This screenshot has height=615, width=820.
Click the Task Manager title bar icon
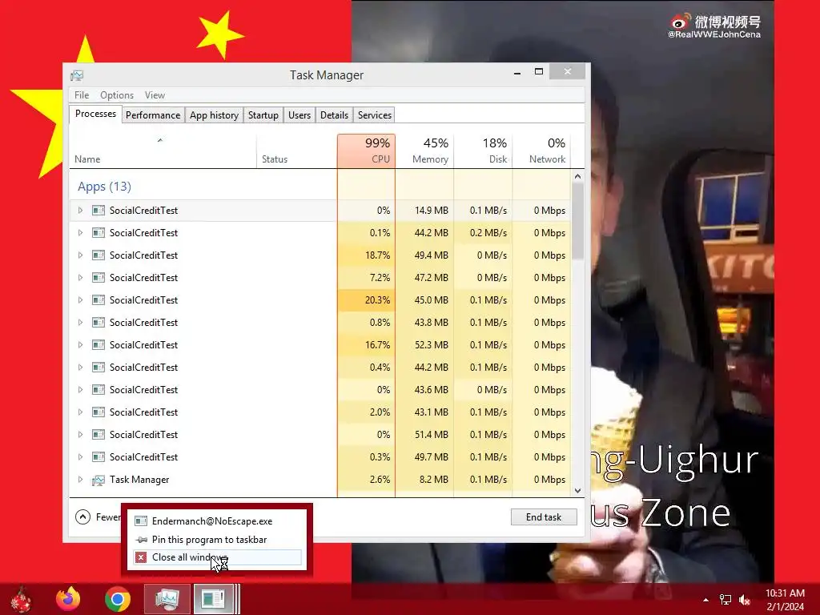click(x=77, y=75)
